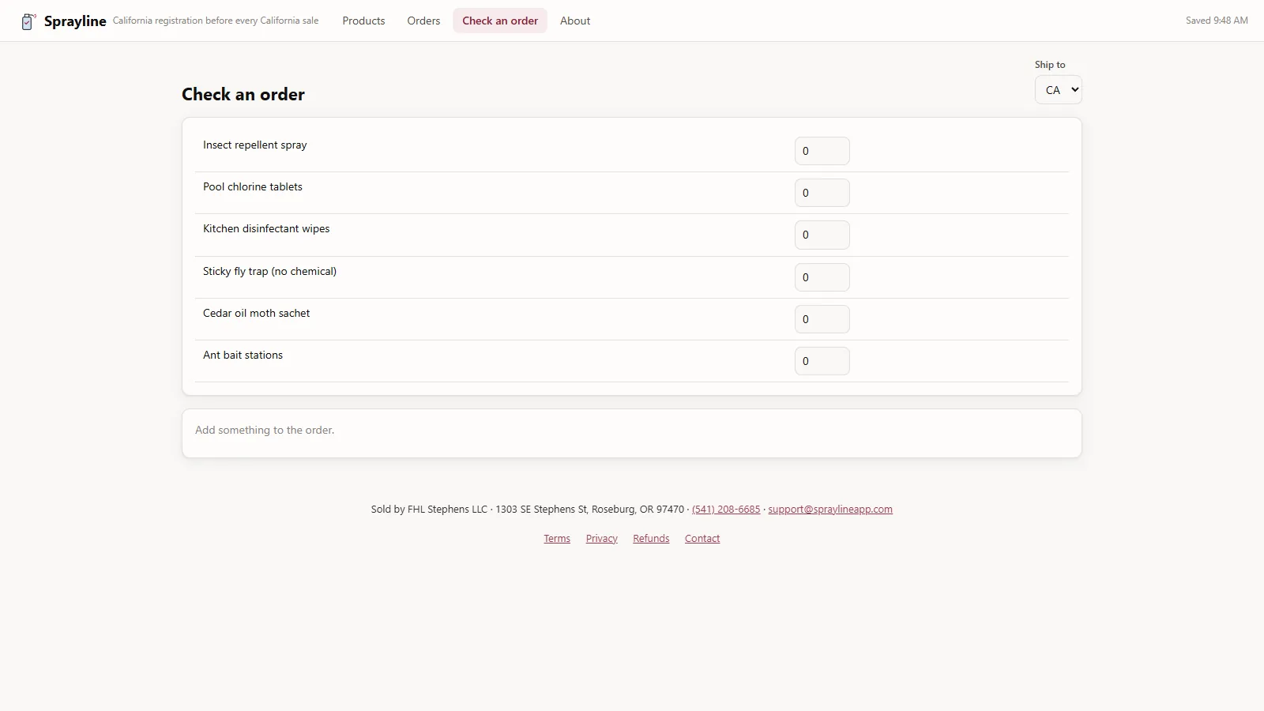Click the Sprayline brand name
This screenshot has width=1264, height=711.
(75, 21)
